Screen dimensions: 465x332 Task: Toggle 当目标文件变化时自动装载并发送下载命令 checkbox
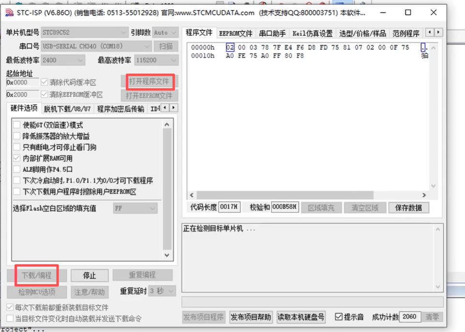[x=10, y=318]
